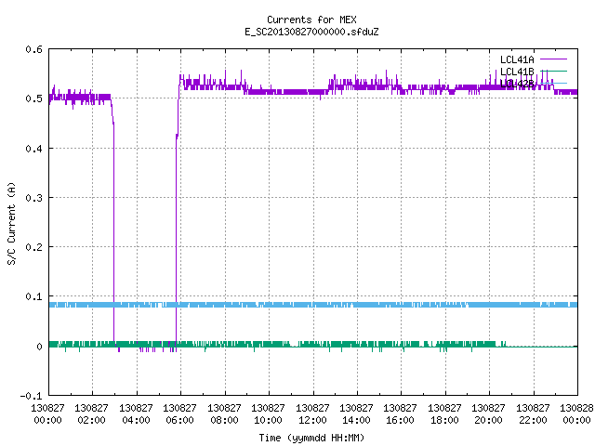Click the 0.2 y-axis tick label
This screenshot has height=446, width=595.
coord(33,247)
